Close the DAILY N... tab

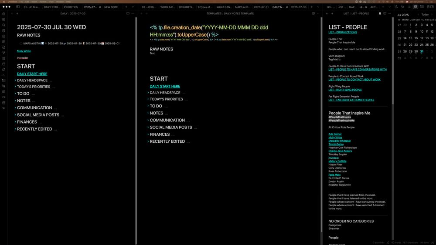287,7
